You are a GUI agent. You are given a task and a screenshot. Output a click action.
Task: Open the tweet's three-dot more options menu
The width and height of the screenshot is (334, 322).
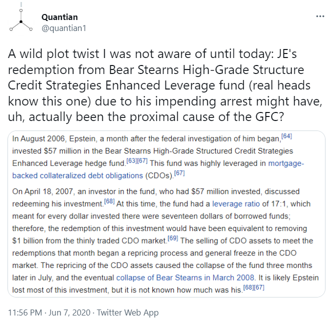tap(320, 16)
